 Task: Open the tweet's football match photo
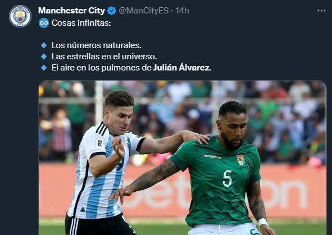(183, 158)
